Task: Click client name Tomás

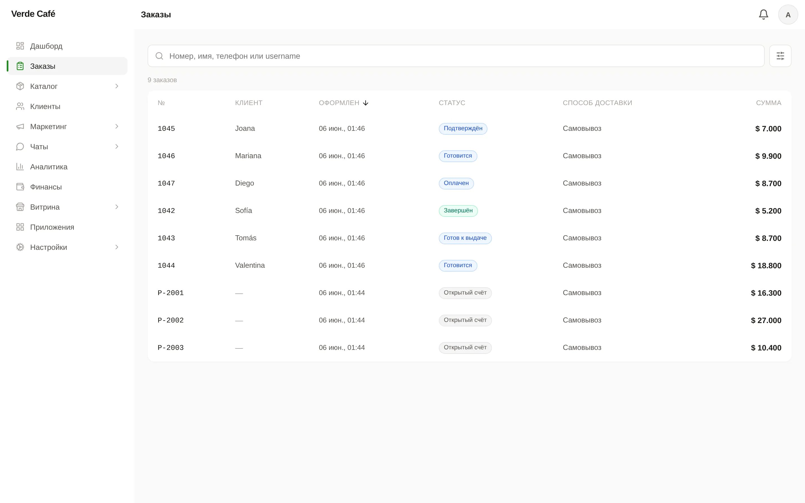Action: coord(245,238)
